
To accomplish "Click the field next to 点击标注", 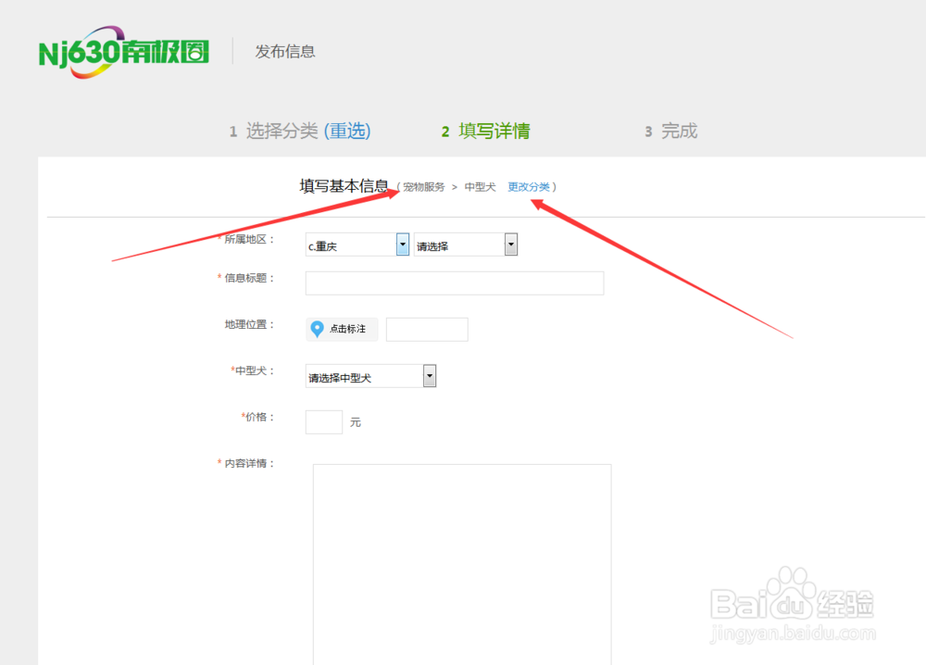I will point(427,329).
